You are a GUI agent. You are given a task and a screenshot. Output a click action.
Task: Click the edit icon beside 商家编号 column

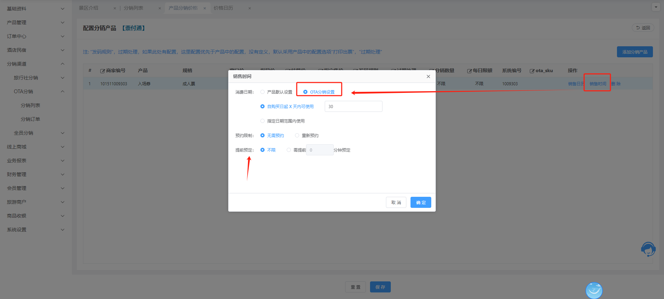(102, 71)
